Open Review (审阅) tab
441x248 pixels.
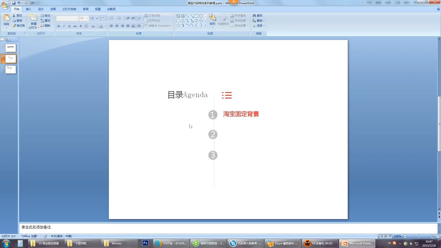pos(85,9)
